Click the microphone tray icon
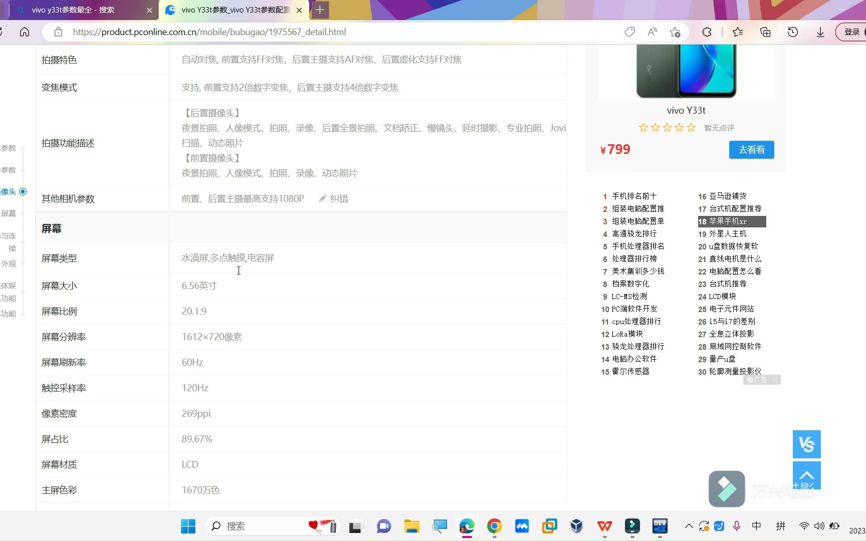This screenshot has width=866, height=541. click(737, 526)
